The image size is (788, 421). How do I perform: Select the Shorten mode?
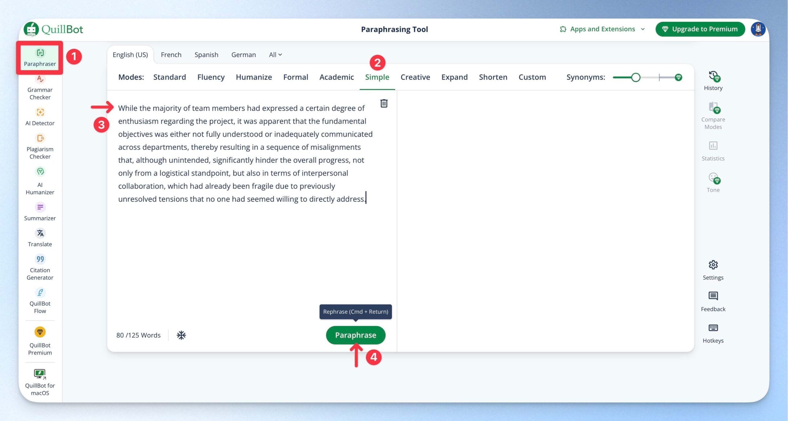click(x=493, y=77)
